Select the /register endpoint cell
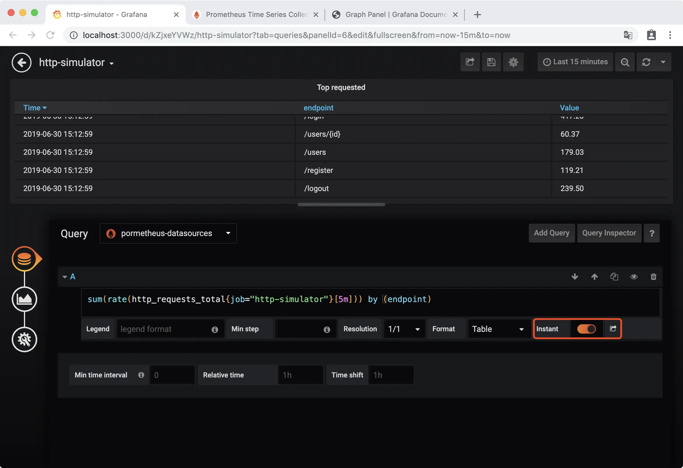The width and height of the screenshot is (683, 468). (x=423, y=170)
